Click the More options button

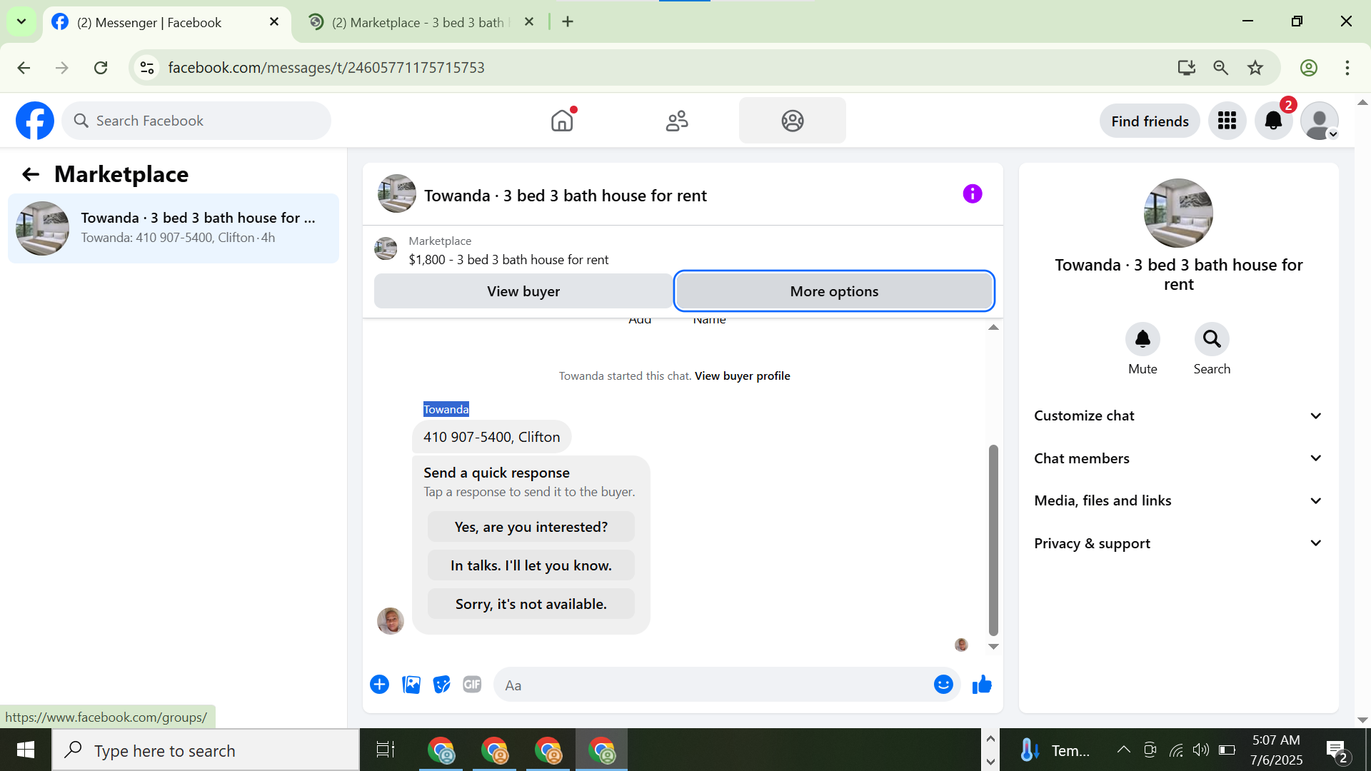tap(834, 291)
